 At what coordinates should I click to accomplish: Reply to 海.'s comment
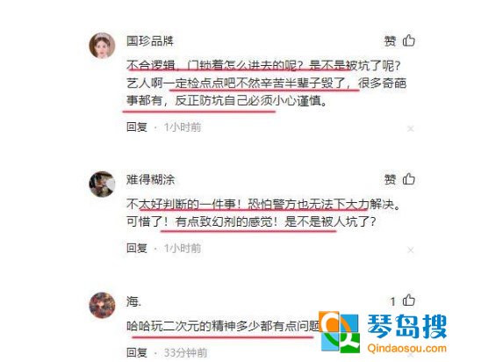coord(137,352)
